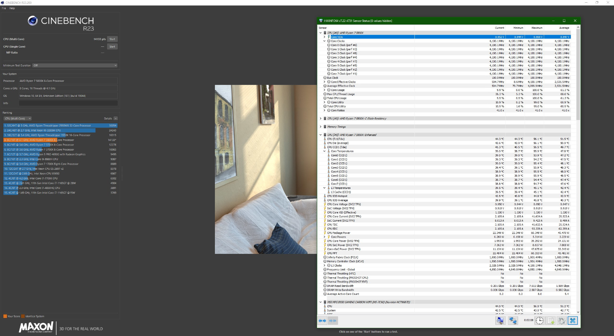Select L3 Cache (CCD1) temperature row

coord(444,192)
